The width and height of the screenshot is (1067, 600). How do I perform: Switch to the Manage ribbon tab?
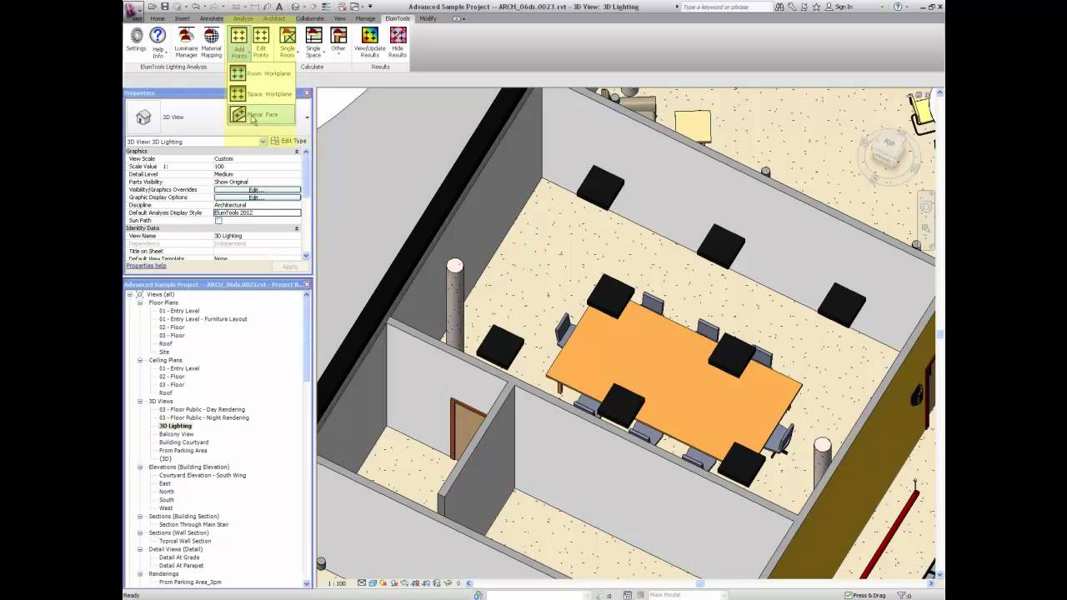pyautogui.click(x=365, y=18)
